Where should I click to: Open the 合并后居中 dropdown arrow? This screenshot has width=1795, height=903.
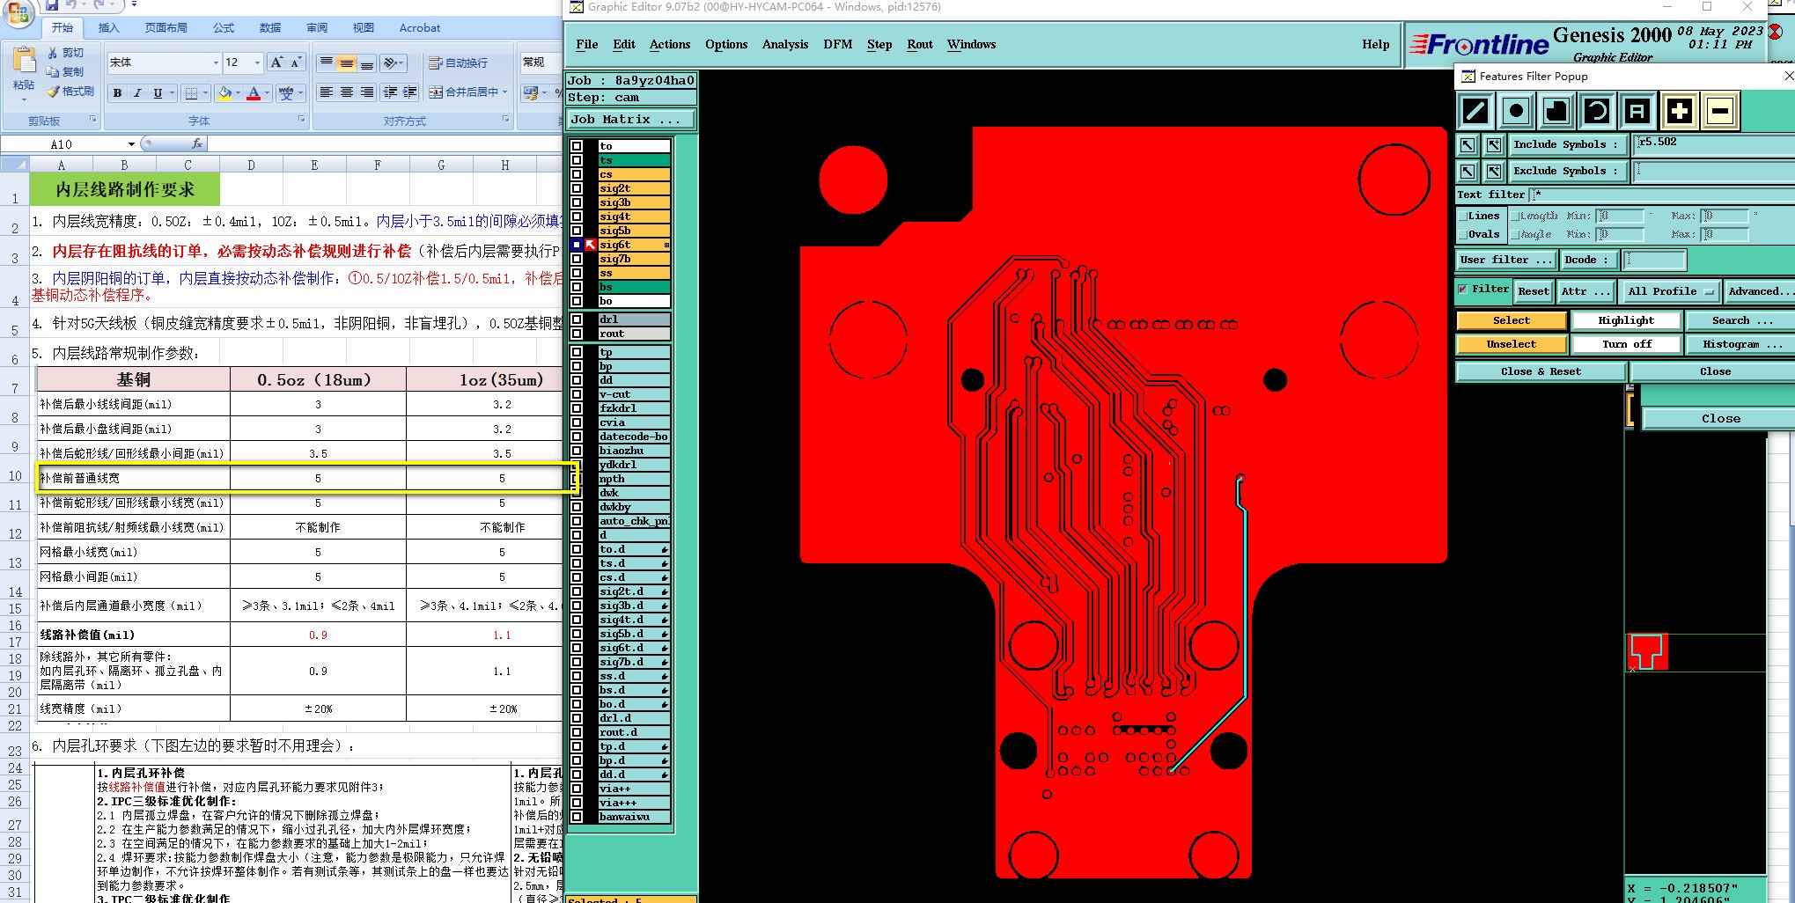point(505,92)
